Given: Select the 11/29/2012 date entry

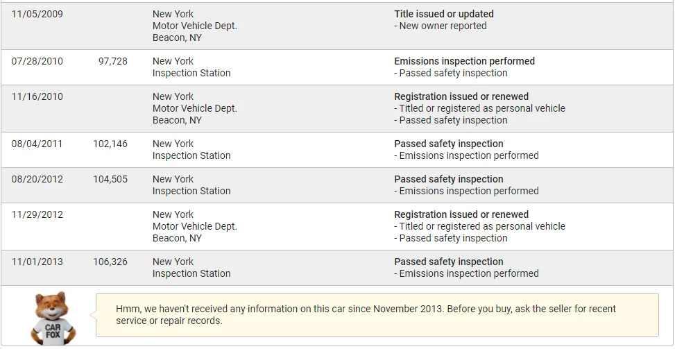Looking at the screenshot, I should point(37,214).
